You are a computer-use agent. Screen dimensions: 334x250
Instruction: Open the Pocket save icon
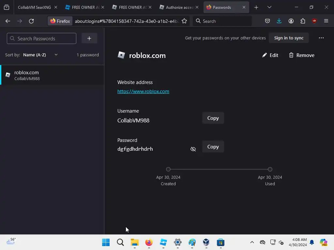pos(267,21)
